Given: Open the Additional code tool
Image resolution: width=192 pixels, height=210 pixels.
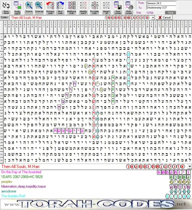Looking at the screenshot, I should click(x=72, y=5).
